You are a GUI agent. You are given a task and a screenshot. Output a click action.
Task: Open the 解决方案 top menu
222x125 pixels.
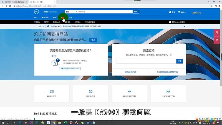pyautogui.click(x=45, y=17)
